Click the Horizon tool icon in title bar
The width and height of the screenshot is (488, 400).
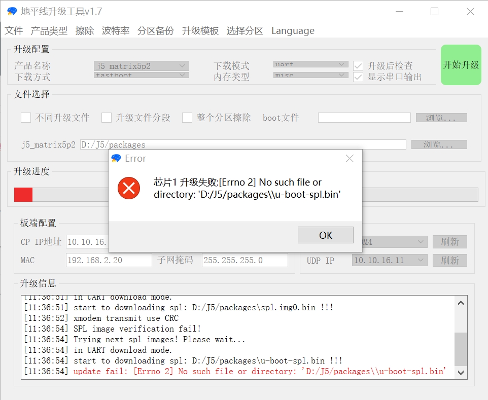12,11
